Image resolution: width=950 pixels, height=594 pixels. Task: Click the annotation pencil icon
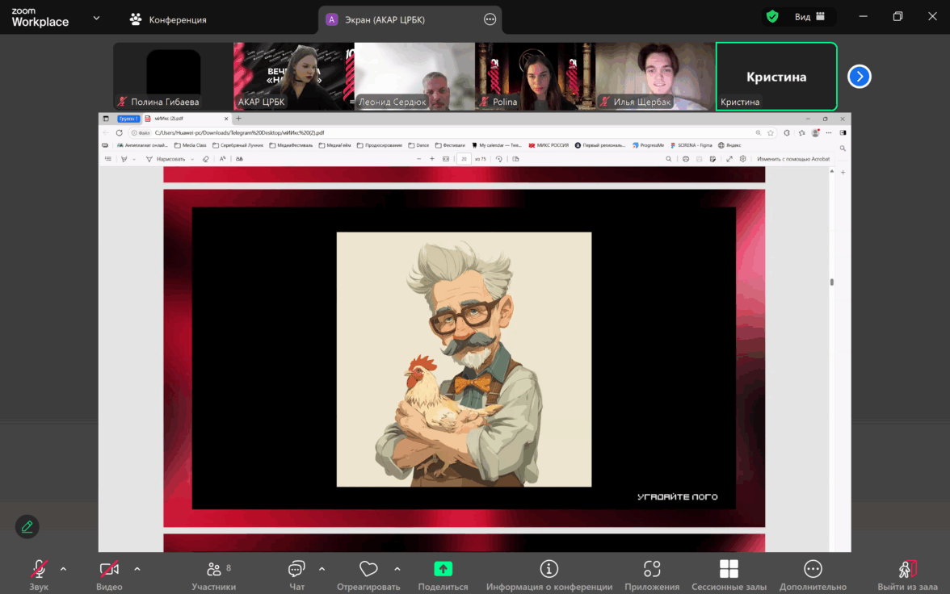tap(27, 526)
